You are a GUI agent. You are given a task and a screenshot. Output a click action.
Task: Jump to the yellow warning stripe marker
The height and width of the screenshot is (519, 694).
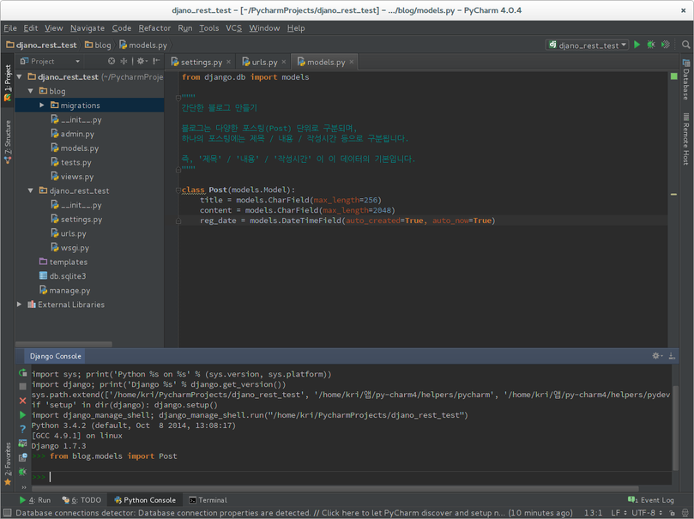point(673,194)
